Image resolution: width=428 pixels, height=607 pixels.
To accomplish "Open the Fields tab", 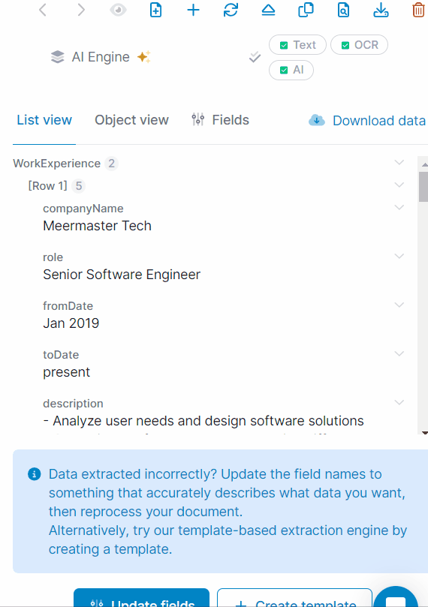I will [x=220, y=120].
